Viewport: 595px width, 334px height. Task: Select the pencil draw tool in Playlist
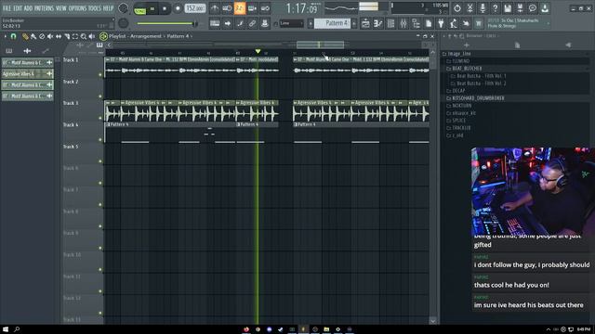(25, 36)
